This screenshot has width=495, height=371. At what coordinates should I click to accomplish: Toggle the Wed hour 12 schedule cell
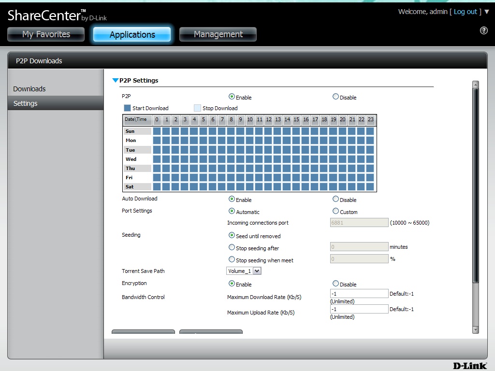click(268, 159)
